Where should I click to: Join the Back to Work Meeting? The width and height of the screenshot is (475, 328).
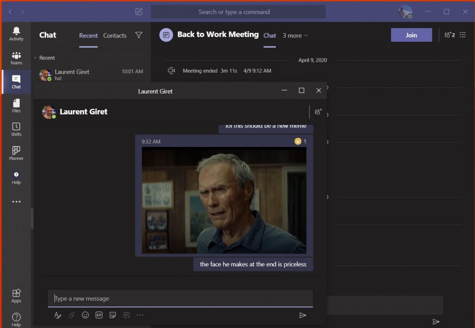tap(411, 35)
